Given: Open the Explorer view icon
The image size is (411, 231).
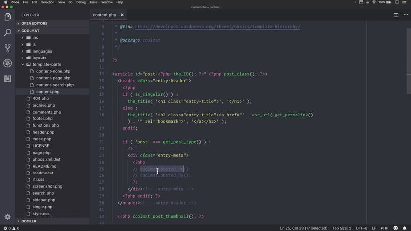Looking at the screenshot, I should (x=7, y=17).
